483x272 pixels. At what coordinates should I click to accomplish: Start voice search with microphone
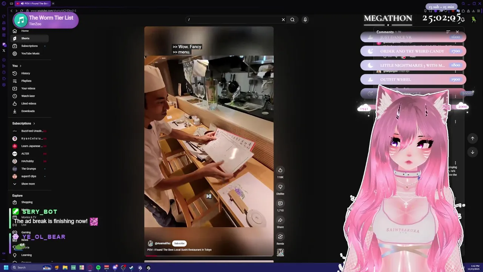click(x=305, y=20)
